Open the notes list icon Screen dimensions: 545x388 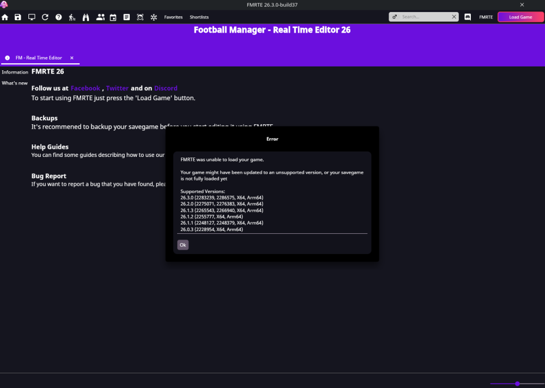click(126, 17)
